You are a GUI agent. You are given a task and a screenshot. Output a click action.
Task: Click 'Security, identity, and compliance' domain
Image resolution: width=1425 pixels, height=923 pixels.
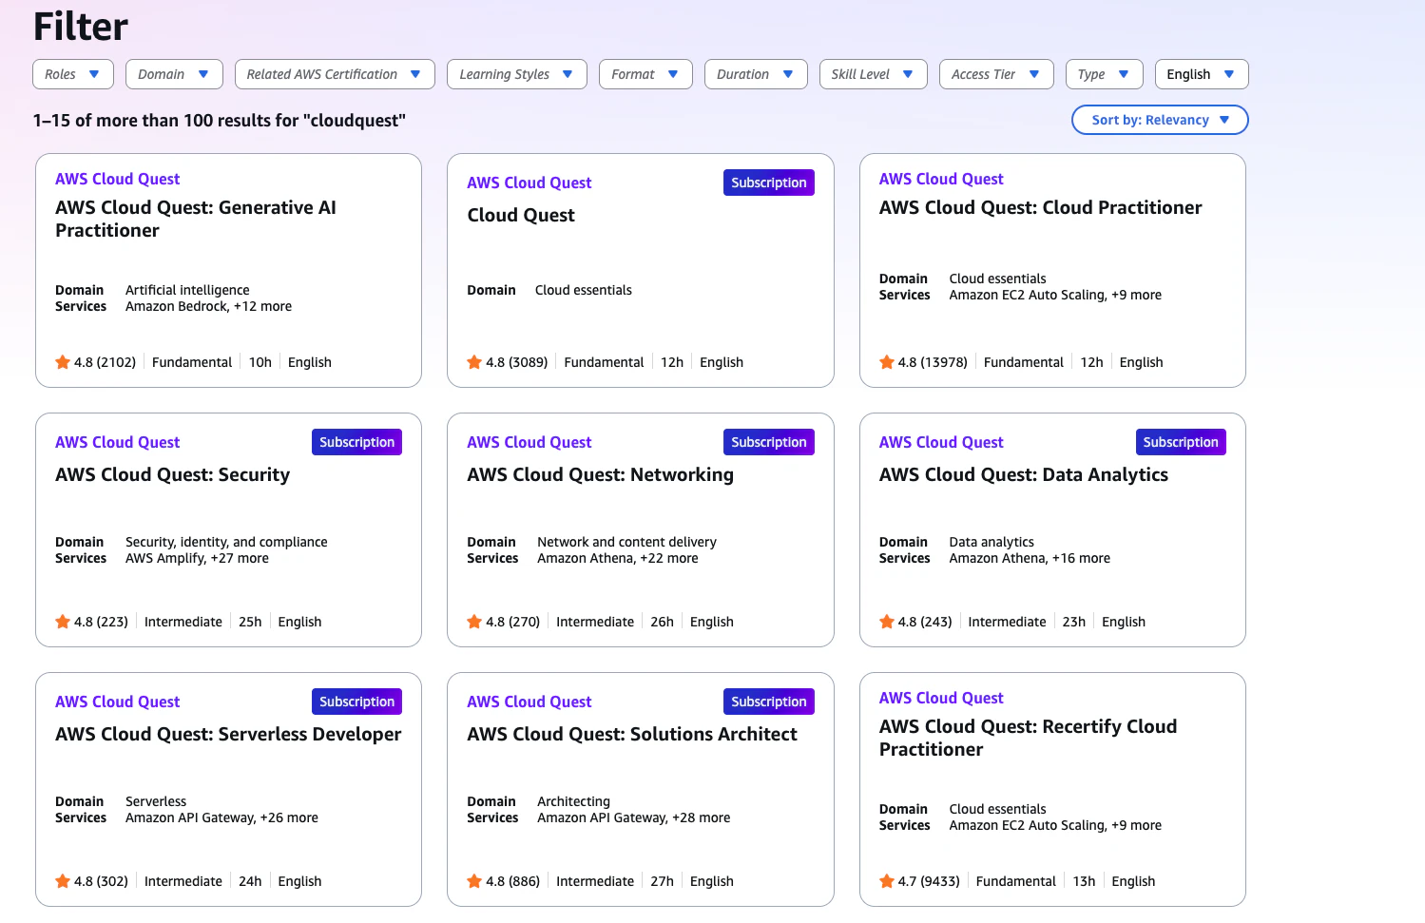(x=226, y=542)
